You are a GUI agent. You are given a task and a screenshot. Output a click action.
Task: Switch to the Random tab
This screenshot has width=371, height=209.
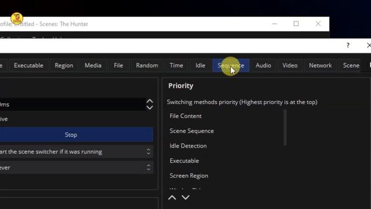pos(147,66)
